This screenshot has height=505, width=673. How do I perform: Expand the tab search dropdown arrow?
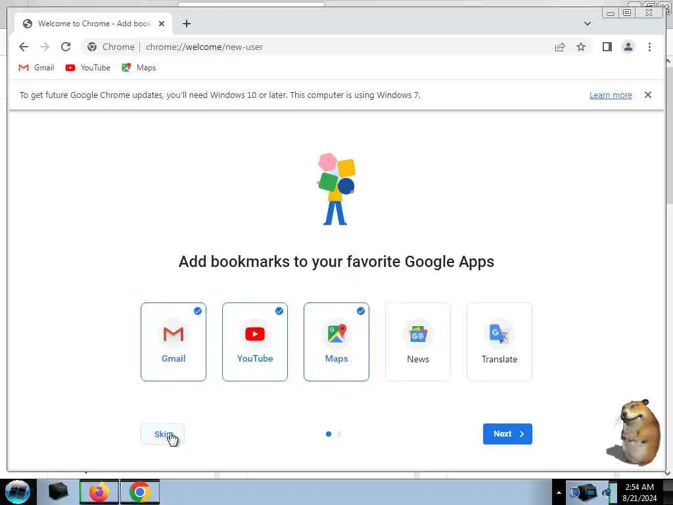(x=587, y=24)
